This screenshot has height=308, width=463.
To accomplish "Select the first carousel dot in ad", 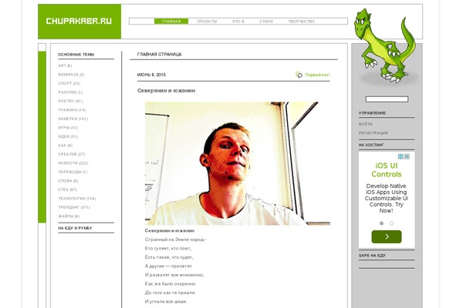I will click(x=381, y=223).
